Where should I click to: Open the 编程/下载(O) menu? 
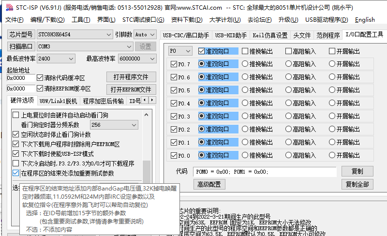click(x=47, y=20)
